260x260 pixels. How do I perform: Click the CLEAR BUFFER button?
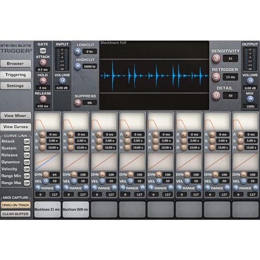click(x=16, y=214)
